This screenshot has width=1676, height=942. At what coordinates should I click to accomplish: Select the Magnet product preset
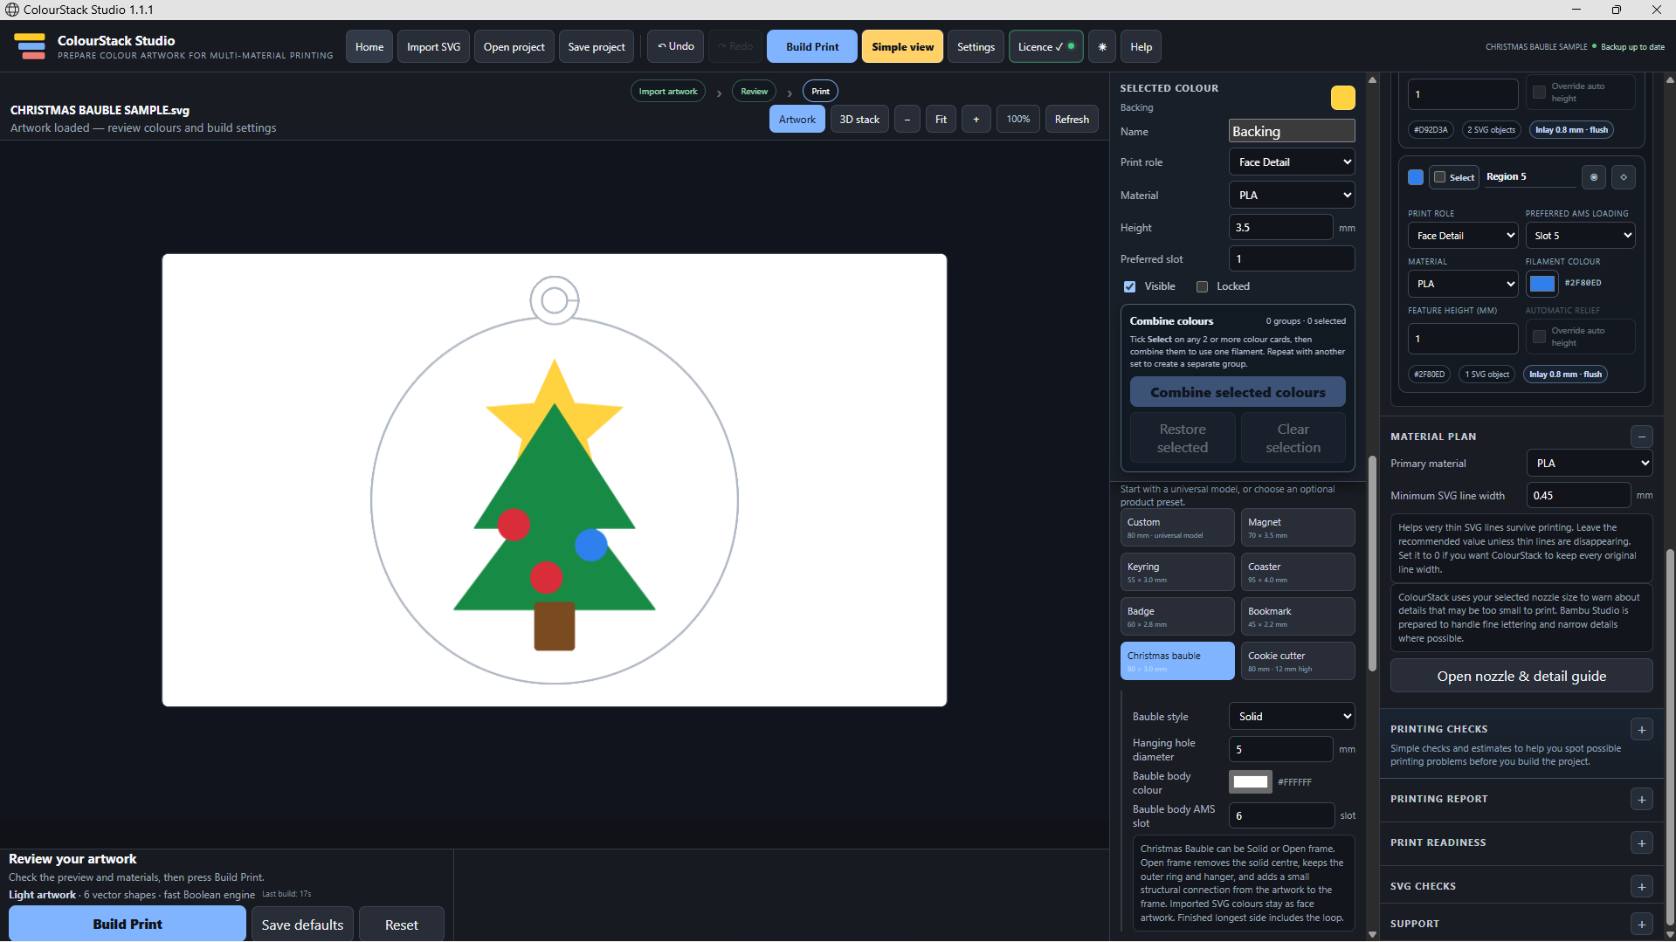tap(1298, 528)
